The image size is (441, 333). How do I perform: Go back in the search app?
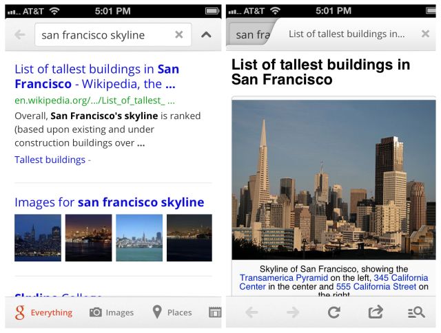pyautogui.click(x=19, y=35)
